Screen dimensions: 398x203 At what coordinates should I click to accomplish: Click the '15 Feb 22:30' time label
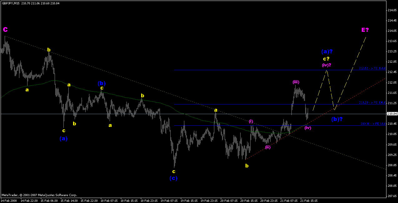(x=89, y=201)
